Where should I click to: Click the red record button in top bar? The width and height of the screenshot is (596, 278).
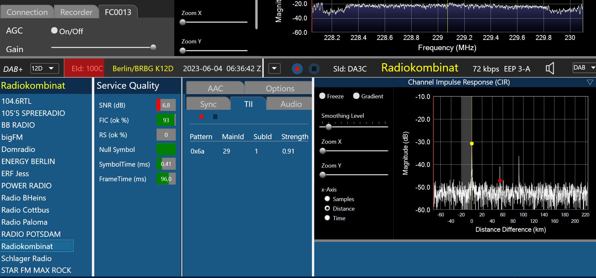pos(297,69)
